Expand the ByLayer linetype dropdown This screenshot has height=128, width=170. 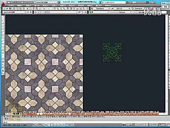121,12
